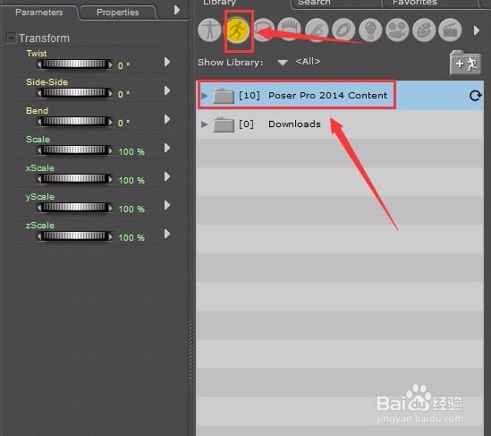Edit the Side-Side value 0°
This screenshot has height=436, width=491.
[x=123, y=94]
